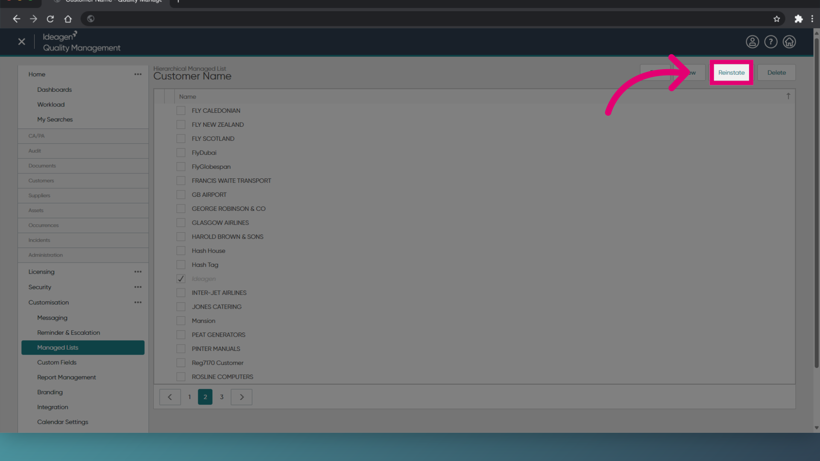Collapse the Customisation section ellipsis
820x461 pixels.
(138, 303)
